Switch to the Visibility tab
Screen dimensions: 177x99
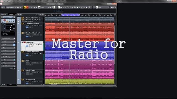pos(11,14)
